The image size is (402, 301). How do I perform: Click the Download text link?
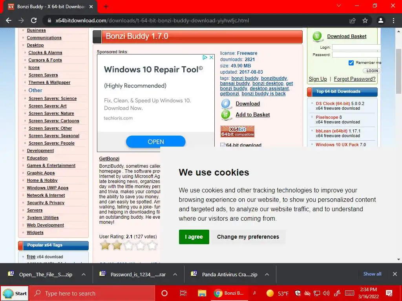point(248,103)
